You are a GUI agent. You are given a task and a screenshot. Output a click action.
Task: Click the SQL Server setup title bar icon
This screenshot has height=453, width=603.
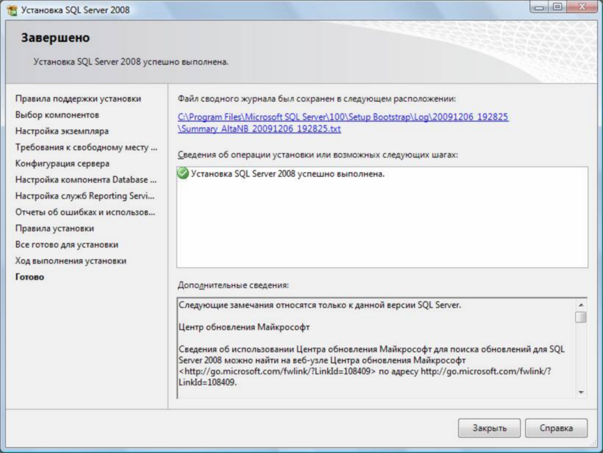12,10
